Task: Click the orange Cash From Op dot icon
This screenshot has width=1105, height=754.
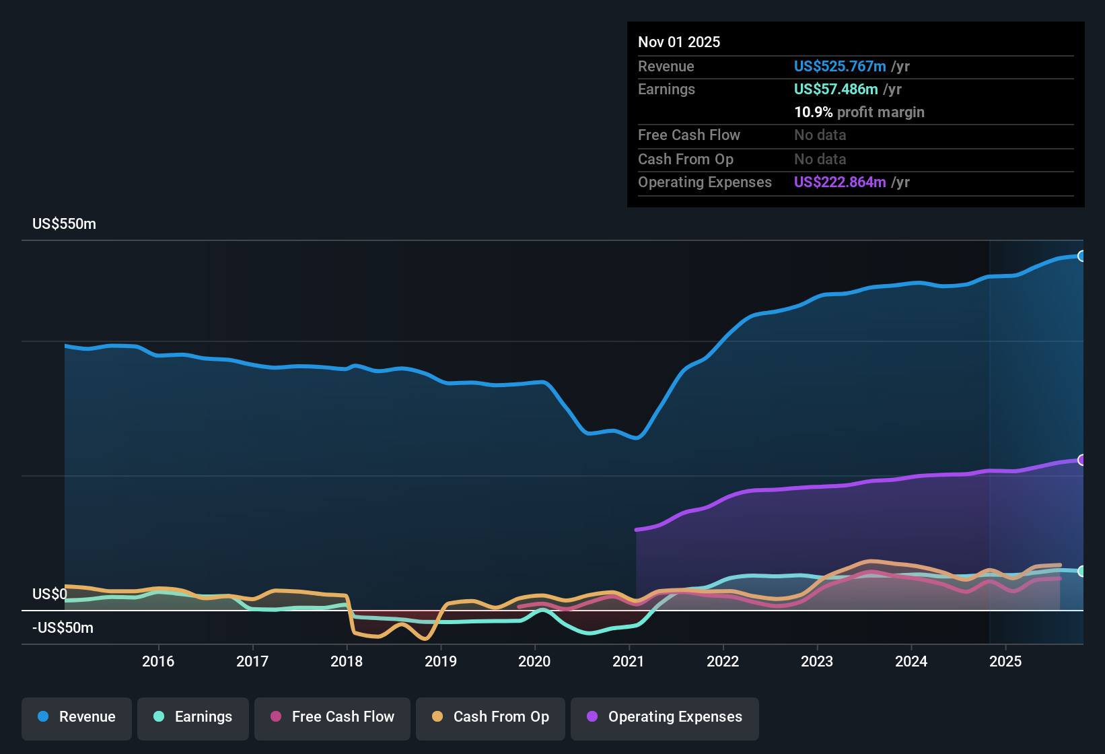Action: [x=437, y=717]
